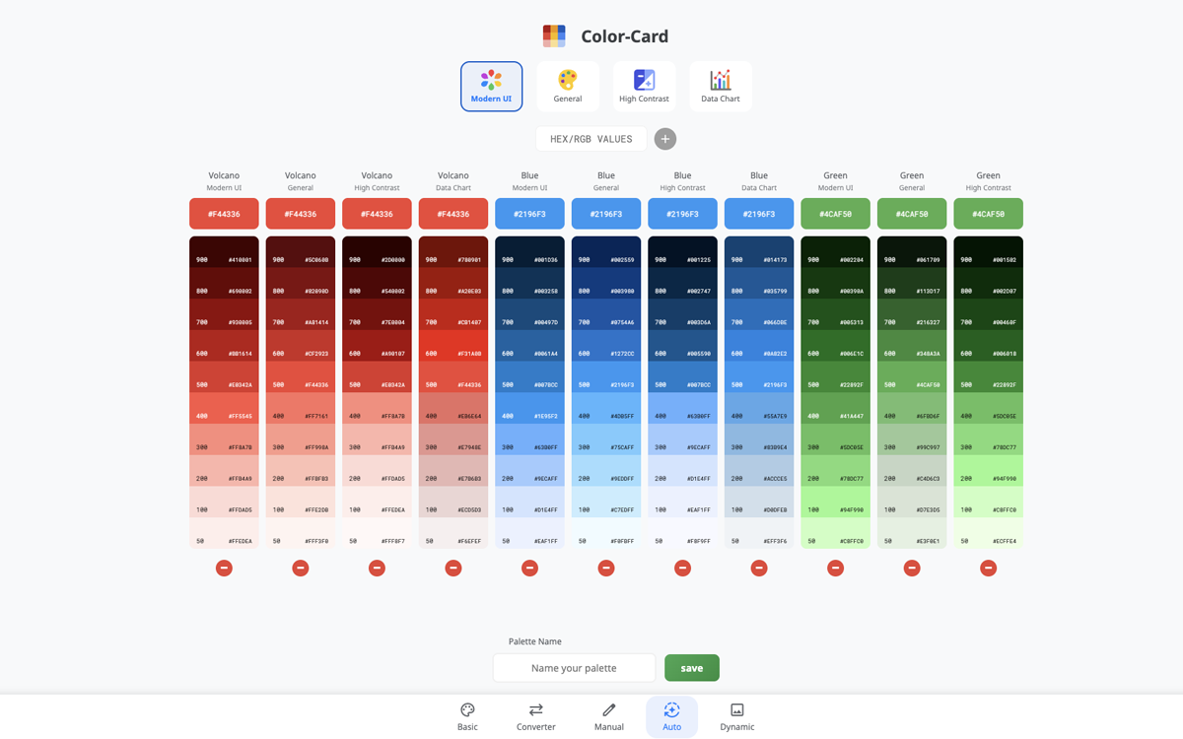1183x739 pixels.
Task: Select the Auto tab
Action: 671,716
